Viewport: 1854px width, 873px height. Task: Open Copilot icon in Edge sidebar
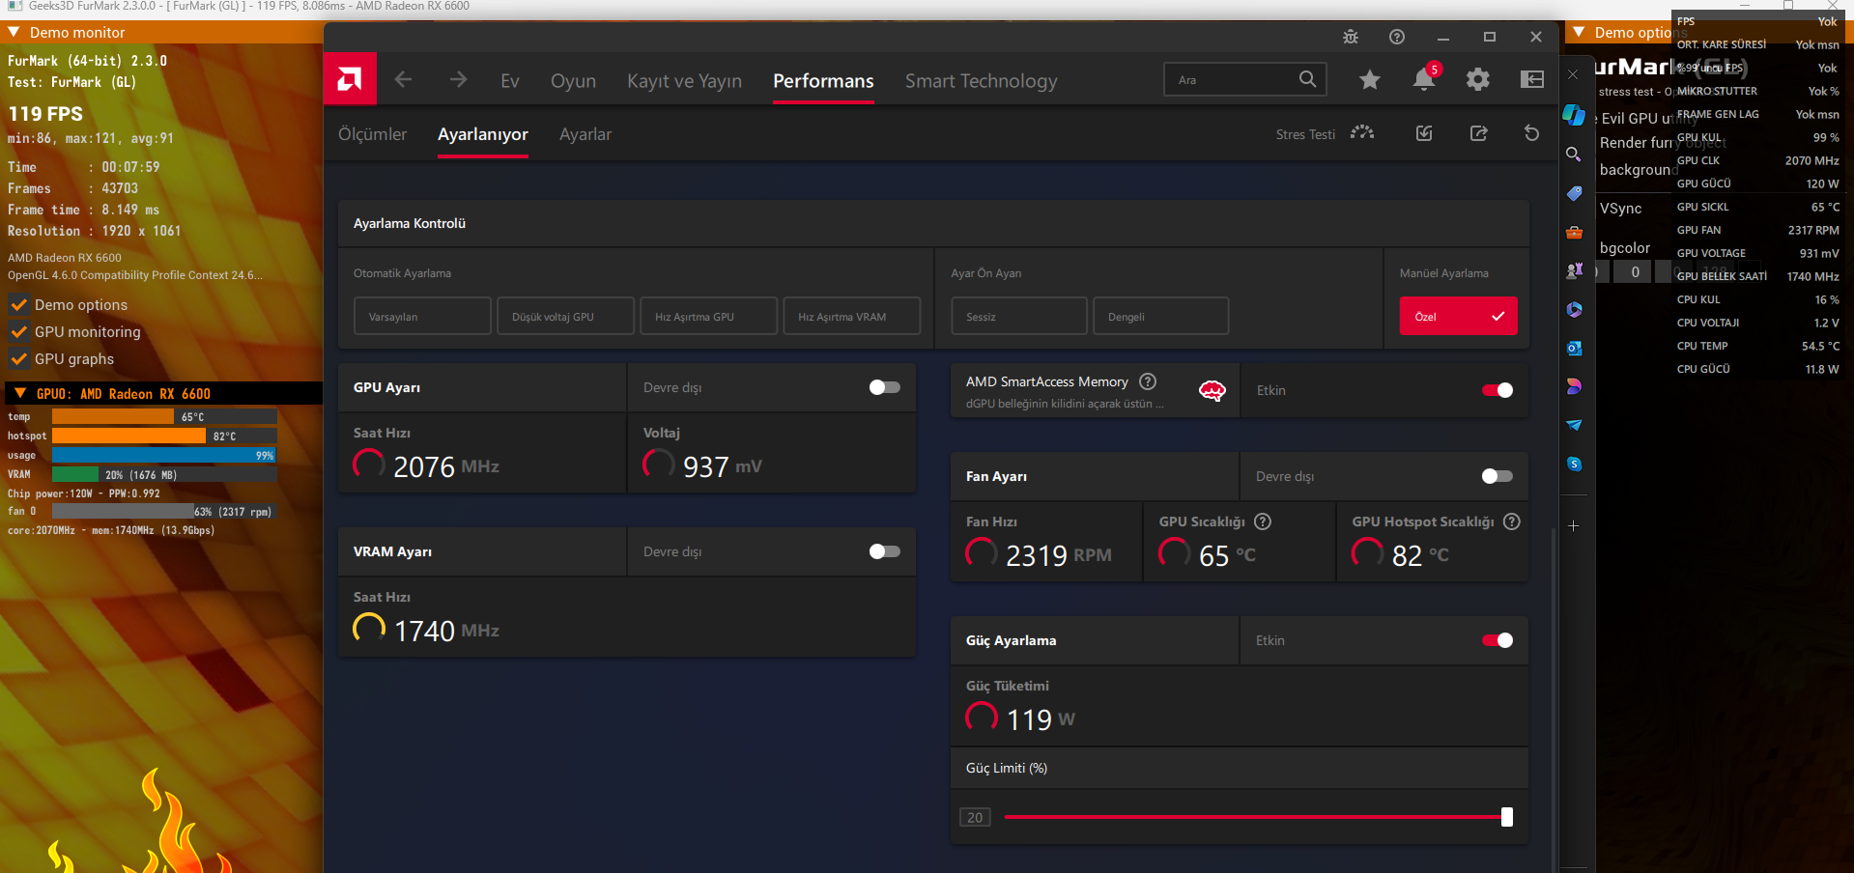pyautogui.click(x=1574, y=115)
